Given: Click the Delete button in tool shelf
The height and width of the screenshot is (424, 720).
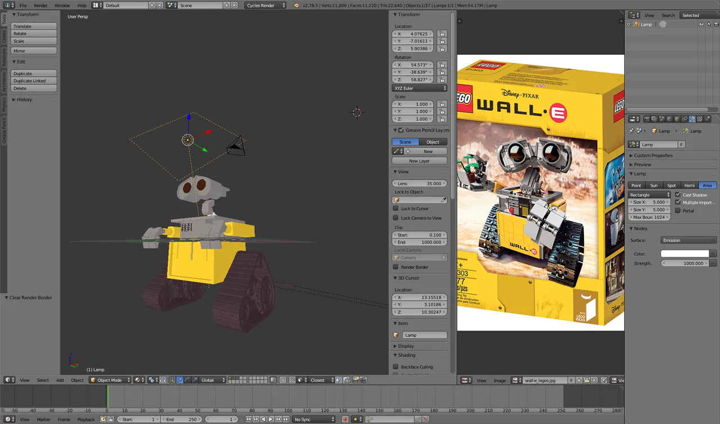Looking at the screenshot, I should [x=34, y=88].
